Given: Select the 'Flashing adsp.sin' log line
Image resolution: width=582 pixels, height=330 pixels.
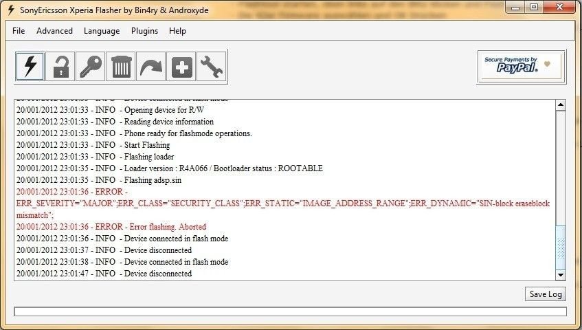Looking at the screenshot, I should point(99,180).
